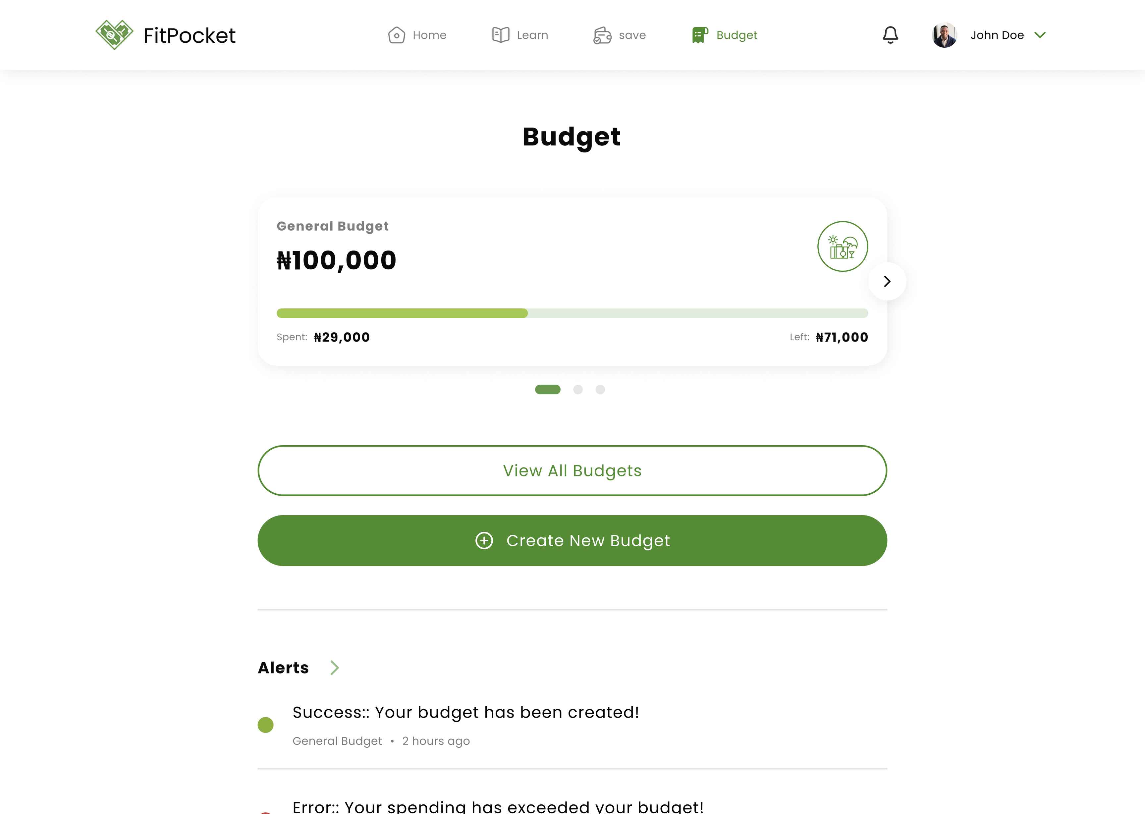Click the plus circle icon in Create button
The width and height of the screenshot is (1145, 814).
click(484, 540)
